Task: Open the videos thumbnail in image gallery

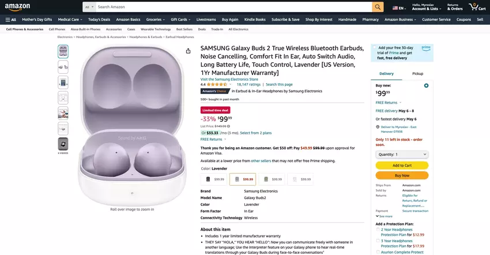Action: pos(63,144)
